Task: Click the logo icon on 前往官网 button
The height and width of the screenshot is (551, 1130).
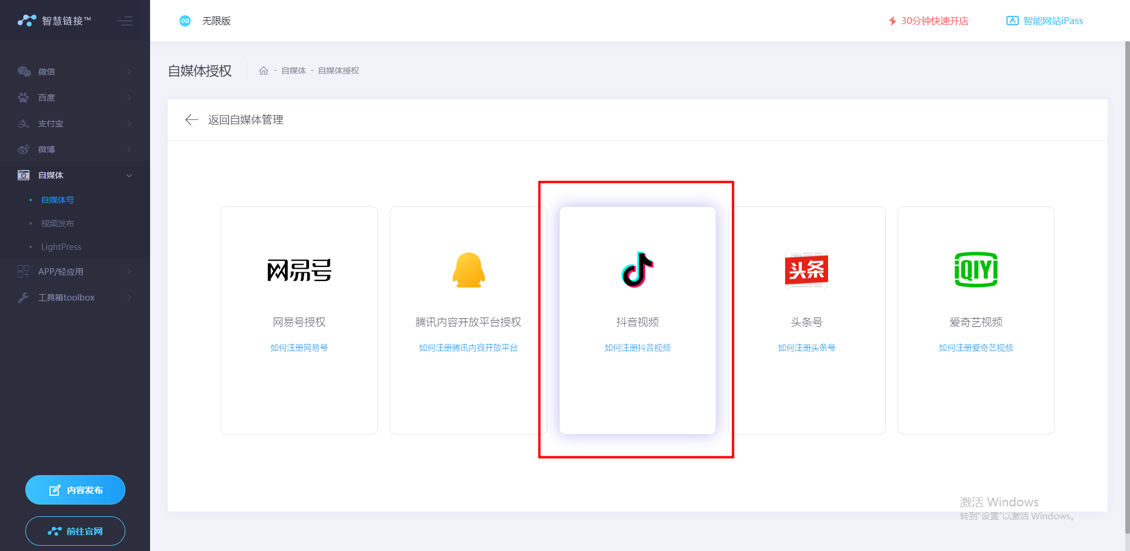Action: [55, 532]
